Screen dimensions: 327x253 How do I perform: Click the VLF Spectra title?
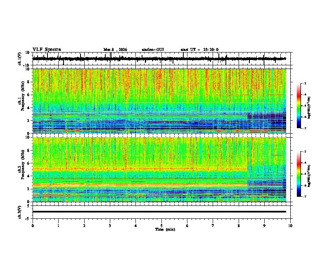coord(47,50)
